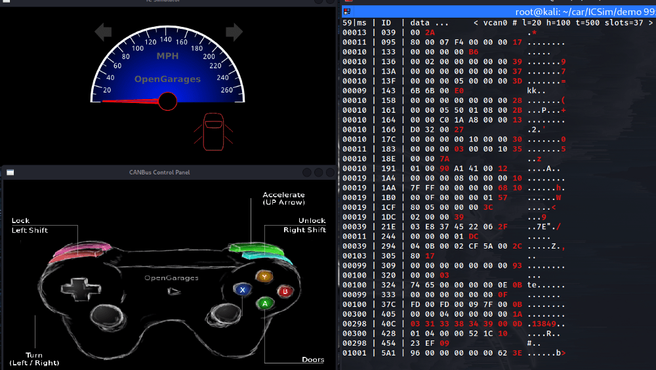Screen dimensions: 656x370
Task: Click the 'Unlock' label in Control Panel
Action: [312, 220]
